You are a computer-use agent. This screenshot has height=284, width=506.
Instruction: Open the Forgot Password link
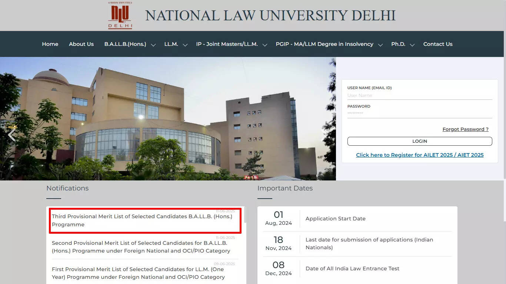coord(465,129)
